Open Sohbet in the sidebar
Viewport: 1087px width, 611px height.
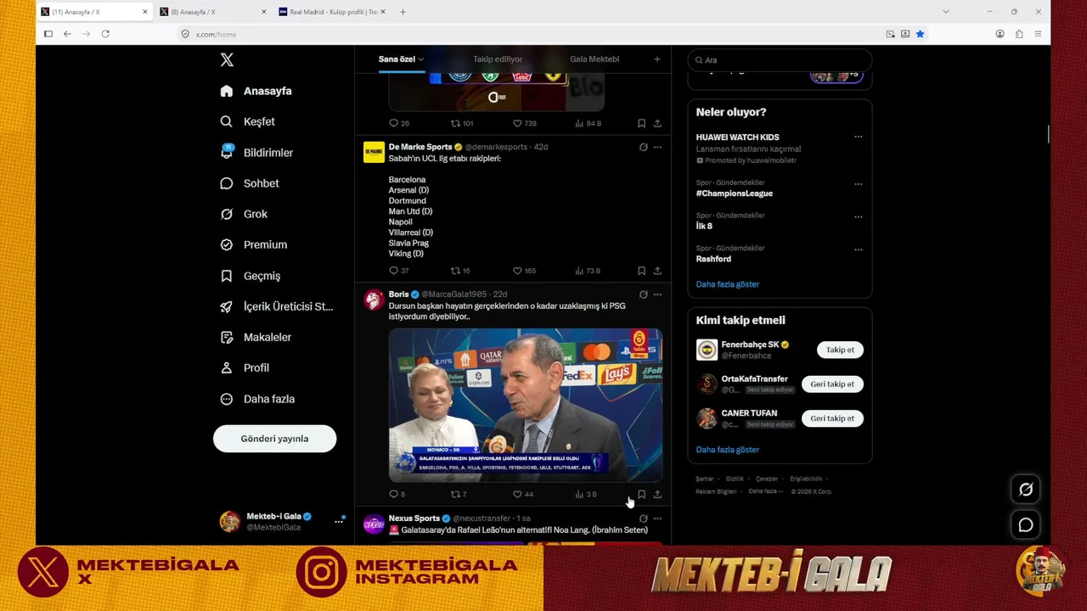coord(250,183)
